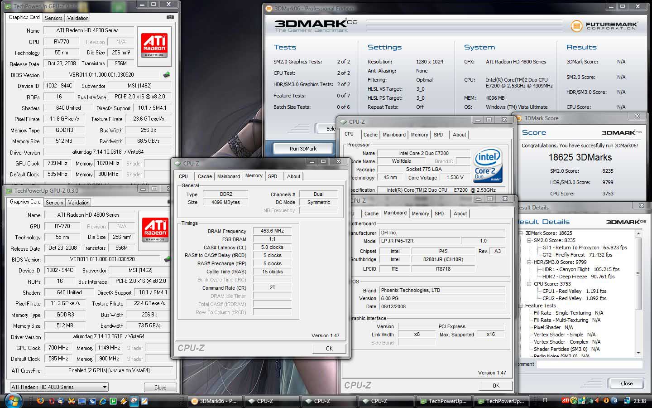
Task: Open the SPD tab in CPU-Z Memory window
Action: pos(273,176)
